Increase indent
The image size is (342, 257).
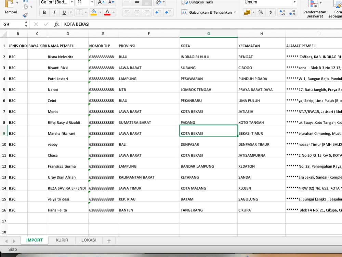168,12
